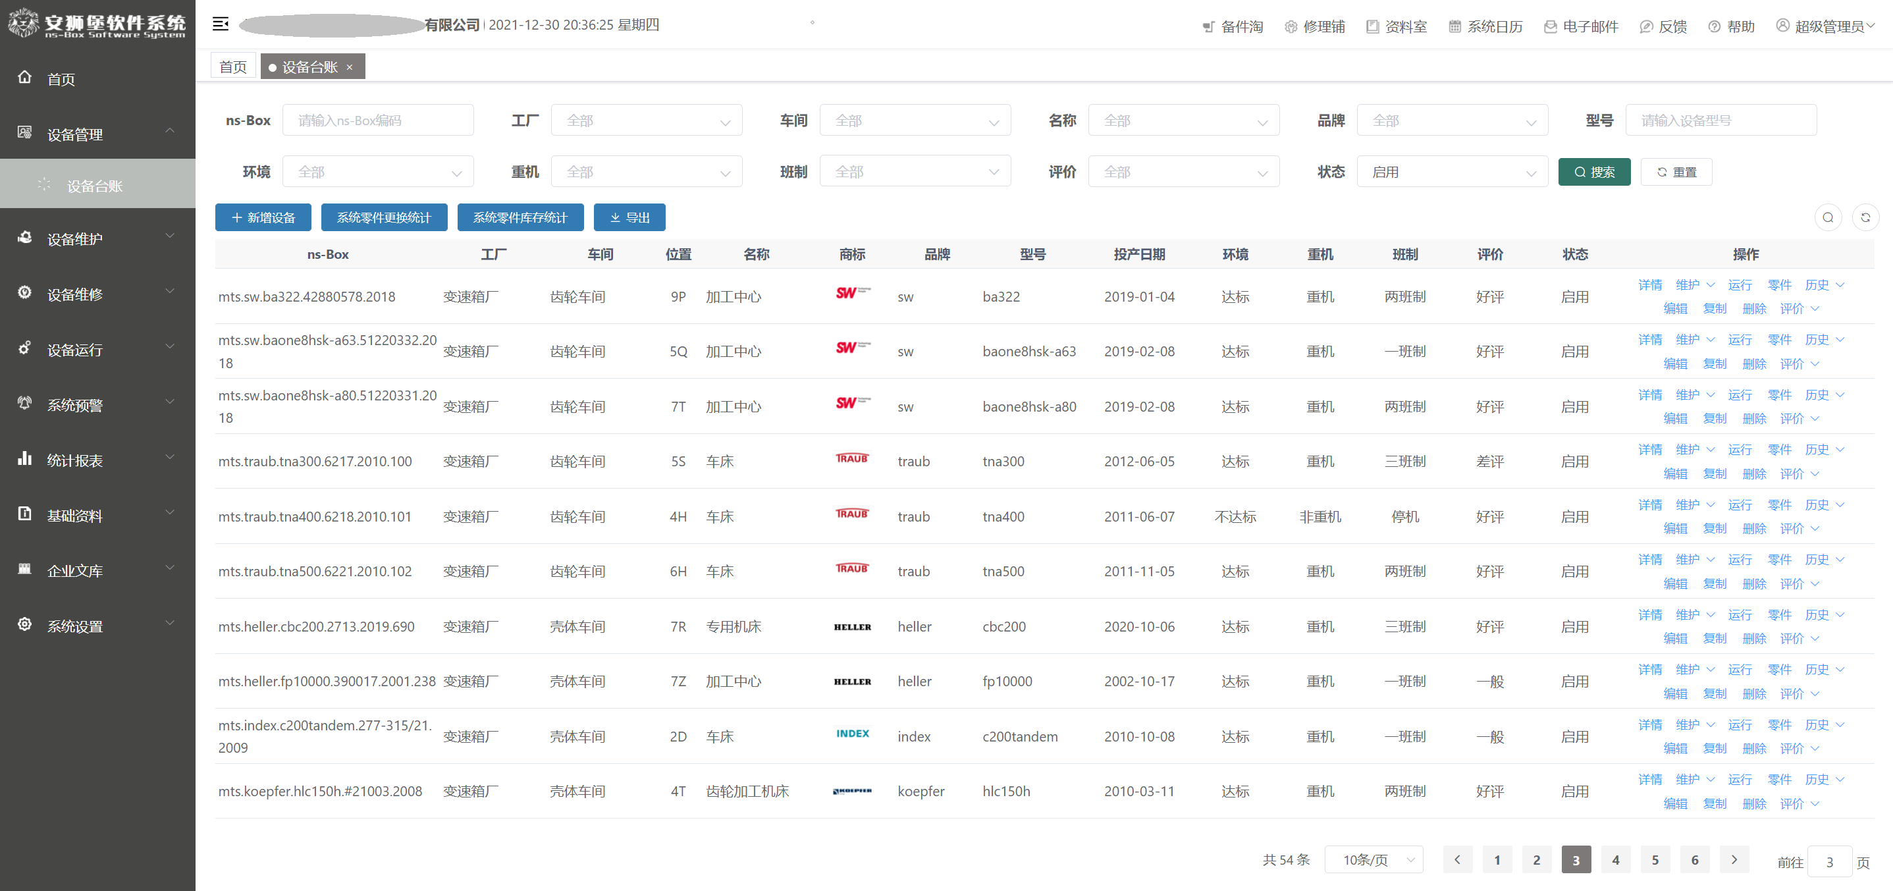Image resolution: width=1893 pixels, height=891 pixels.
Task: Select 系统预警 in the sidebar
Action: [x=76, y=404]
